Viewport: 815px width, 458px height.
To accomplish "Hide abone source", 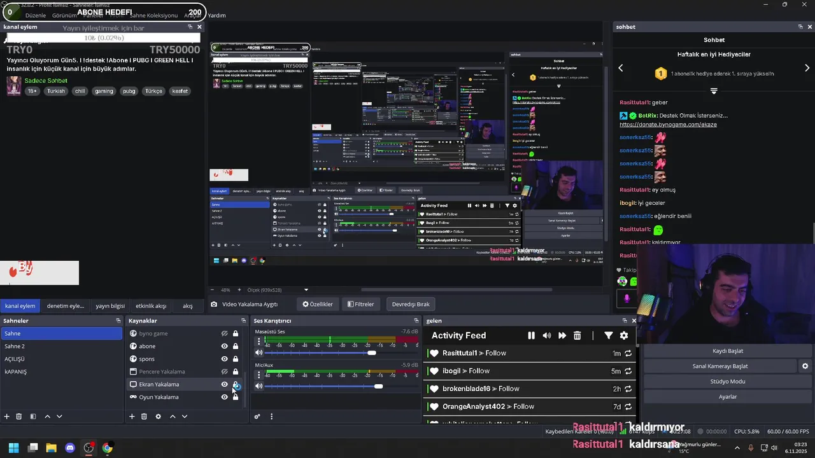I will pos(224,346).
